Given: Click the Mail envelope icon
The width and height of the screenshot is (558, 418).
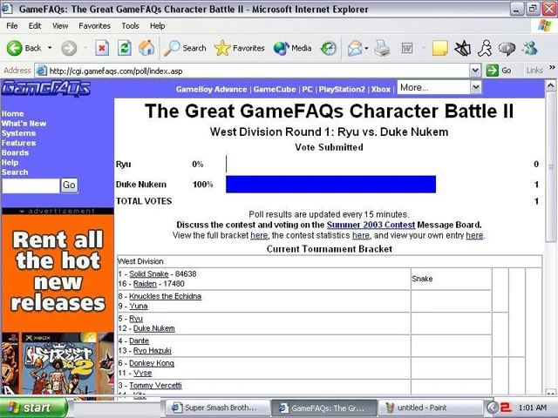Looking at the screenshot, I should tap(355, 48).
